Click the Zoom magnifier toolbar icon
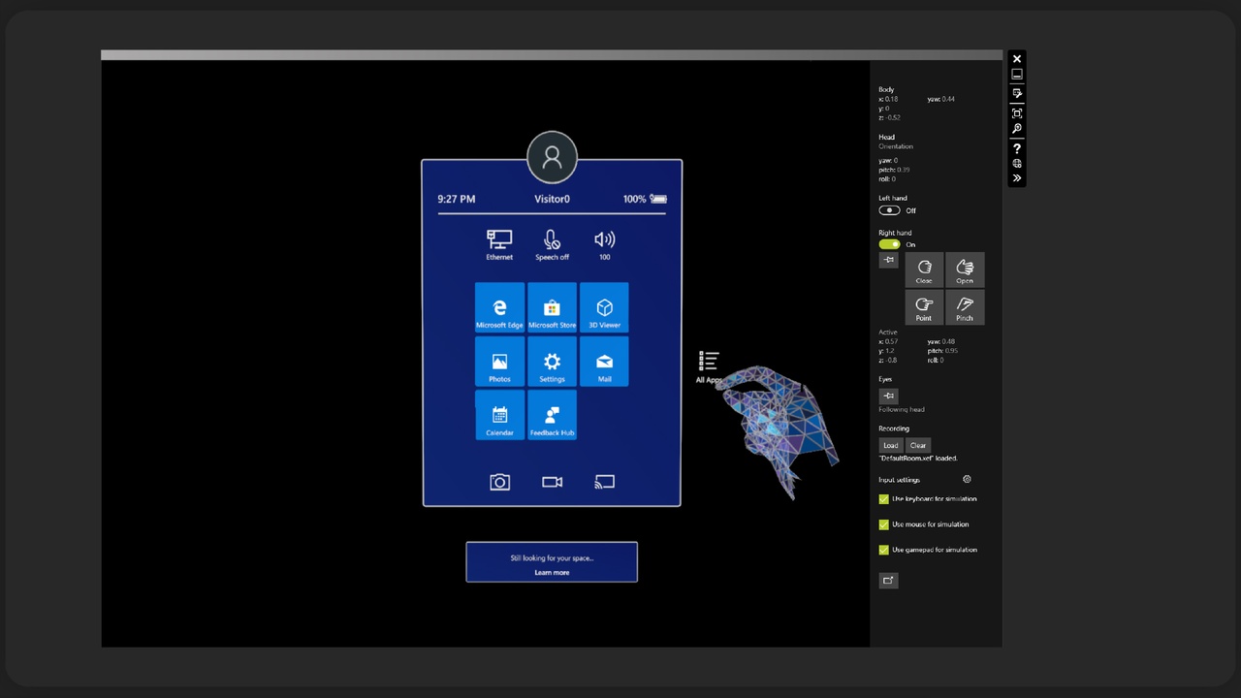The height and width of the screenshot is (698, 1241). pos(1017,129)
